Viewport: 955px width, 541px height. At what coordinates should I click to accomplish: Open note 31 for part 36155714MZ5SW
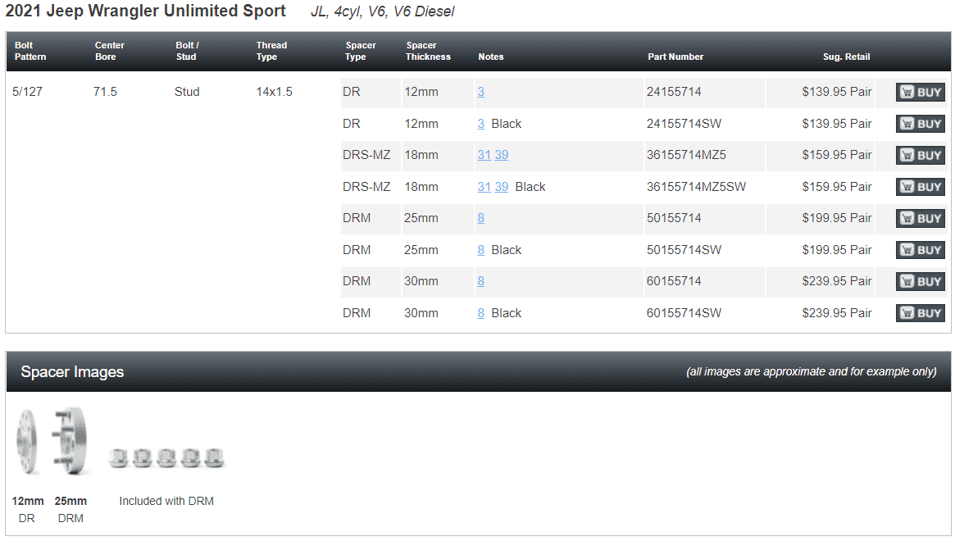(484, 187)
